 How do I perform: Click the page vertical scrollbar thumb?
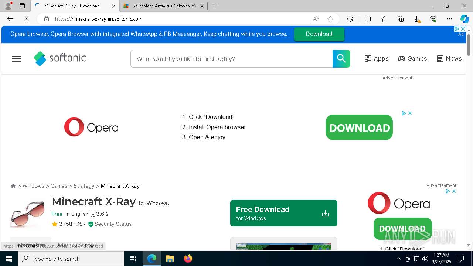click(469, 45)
